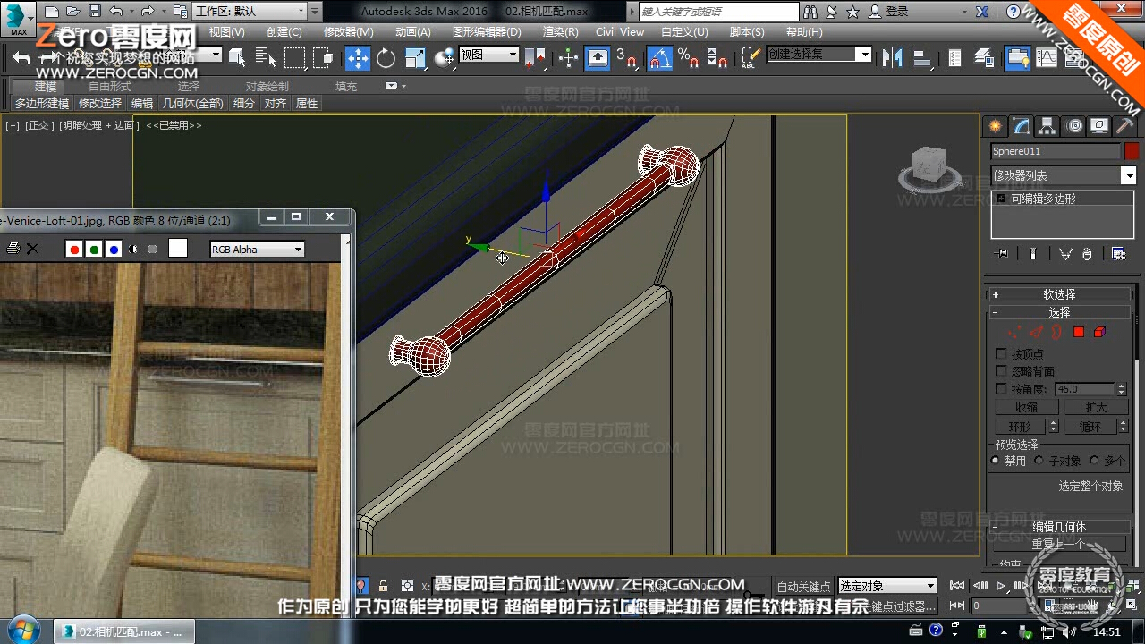Open the 修改器列表 dropdown
This screenshot has width=1145, height=644.
click(1064, 175)
